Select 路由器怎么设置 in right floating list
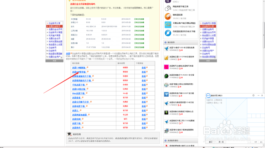The width and height of the screenshot is (265, 148). tap(209, 36)
